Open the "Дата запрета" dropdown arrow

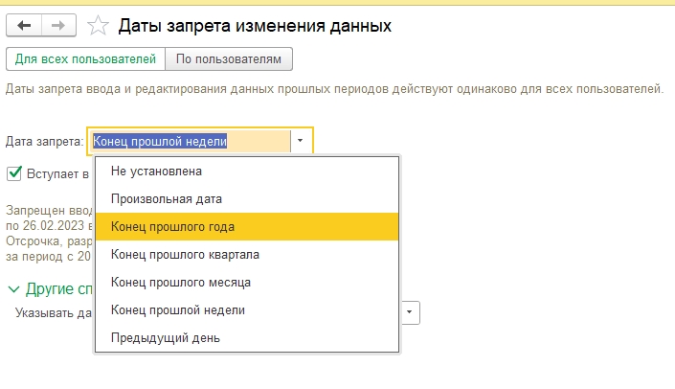301,141
